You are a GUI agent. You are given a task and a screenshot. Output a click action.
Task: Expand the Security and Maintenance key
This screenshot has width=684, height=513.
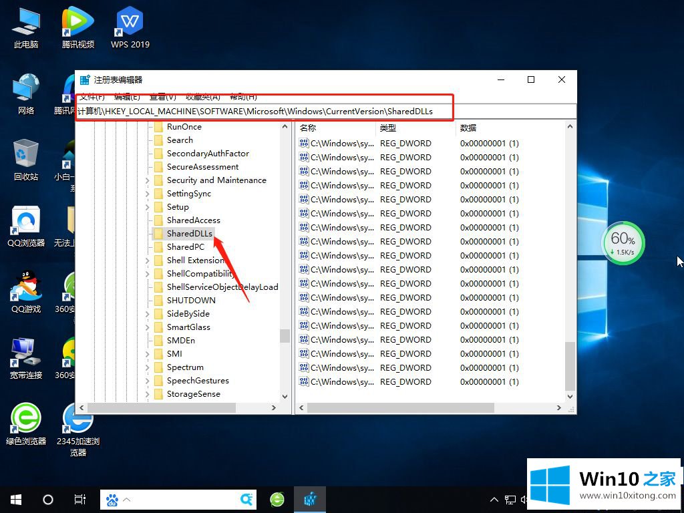point(148,180)
